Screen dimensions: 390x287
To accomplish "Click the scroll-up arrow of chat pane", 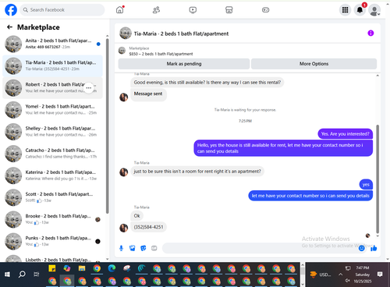I will coord(378,76).
